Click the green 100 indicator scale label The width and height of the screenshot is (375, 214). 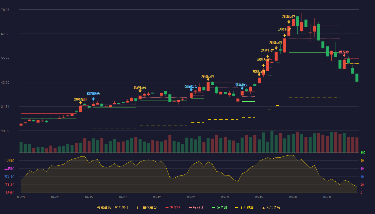tap(363, 153)
